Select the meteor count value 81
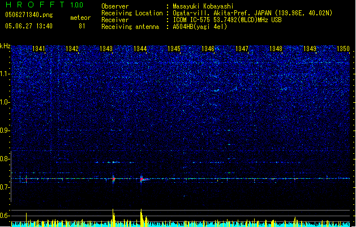The width and height of the screenshot is (356, 227). [82, 26]
